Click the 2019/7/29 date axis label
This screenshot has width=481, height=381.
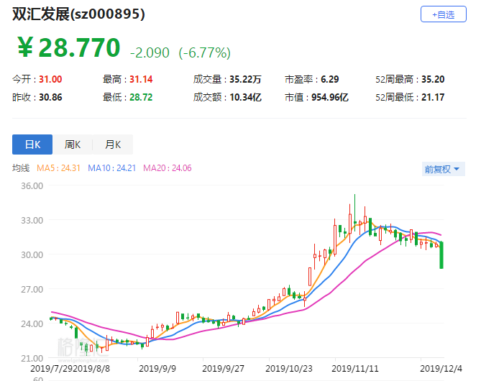pos(52,369)
